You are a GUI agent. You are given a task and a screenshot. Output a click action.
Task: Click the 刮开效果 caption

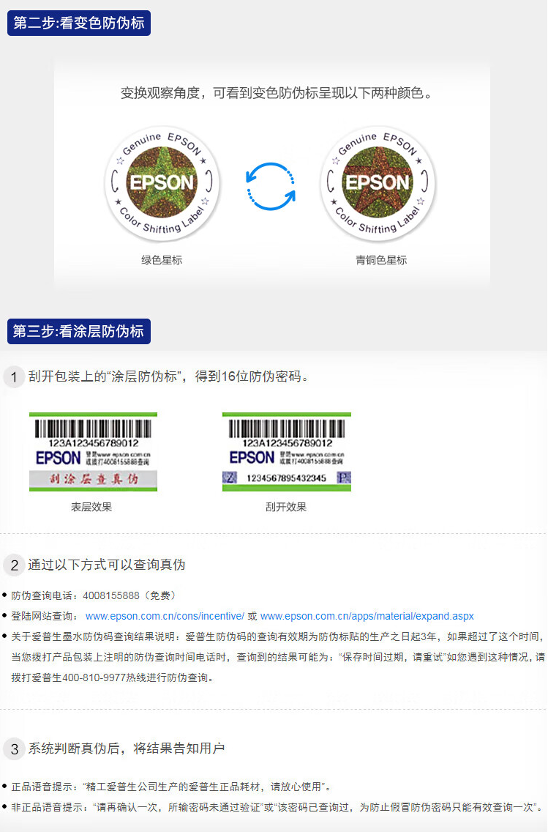286,507
